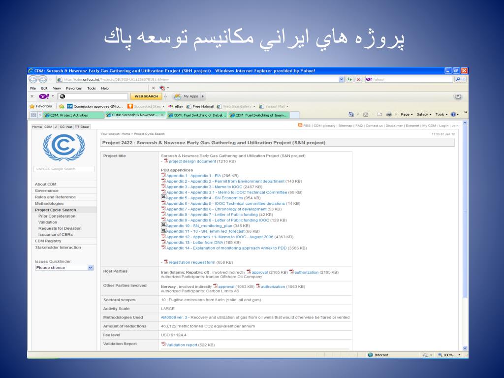Screen dimensions: 504x378
Task: Open 'Appendix 1 - Appendix 1 - EIA' link
Action: point(193,176)
